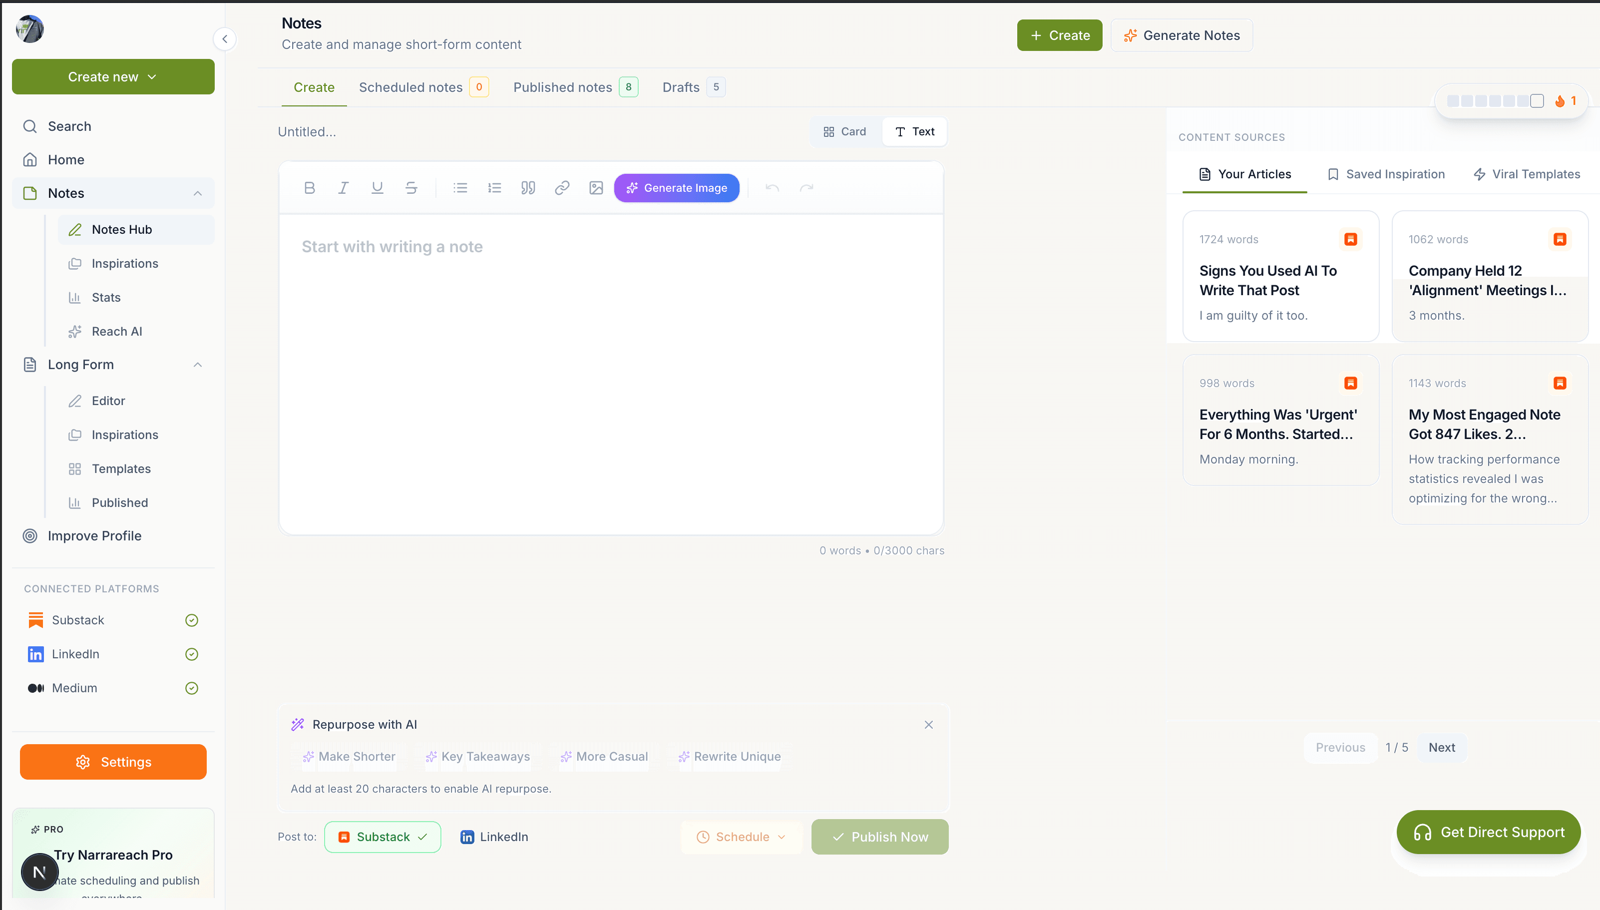
Task: Click Publish Now
Action: tap(880, 837)
